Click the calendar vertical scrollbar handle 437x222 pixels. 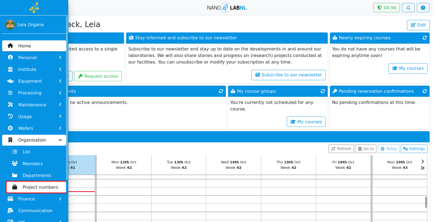point(426,202)
